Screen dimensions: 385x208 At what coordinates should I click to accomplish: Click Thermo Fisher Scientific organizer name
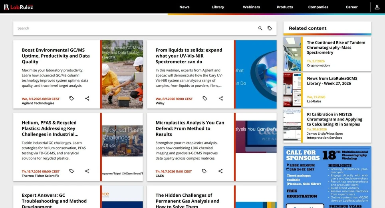tap(40, 176)
